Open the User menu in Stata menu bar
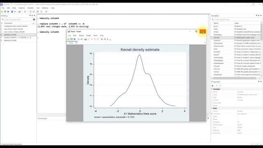This screenshot has width=263, height=148. 38,8
